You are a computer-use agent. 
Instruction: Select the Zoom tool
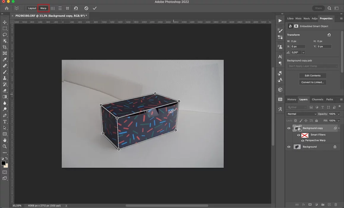[5, 146]
